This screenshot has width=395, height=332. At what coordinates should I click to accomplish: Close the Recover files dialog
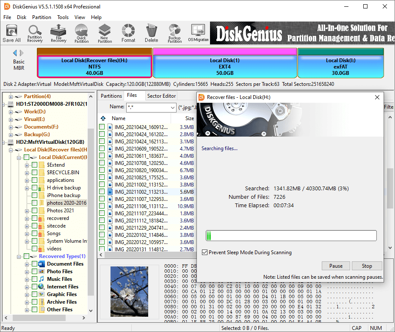(377, 97)
